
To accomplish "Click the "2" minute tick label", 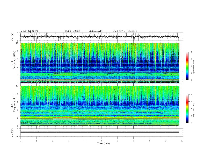I will (x=53, y=141).
